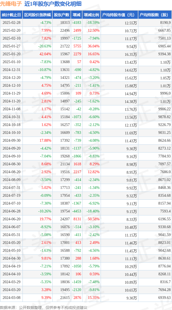Select the 户均持股市值（元） column header
172x310 pixels.
[x=119, y=15]
